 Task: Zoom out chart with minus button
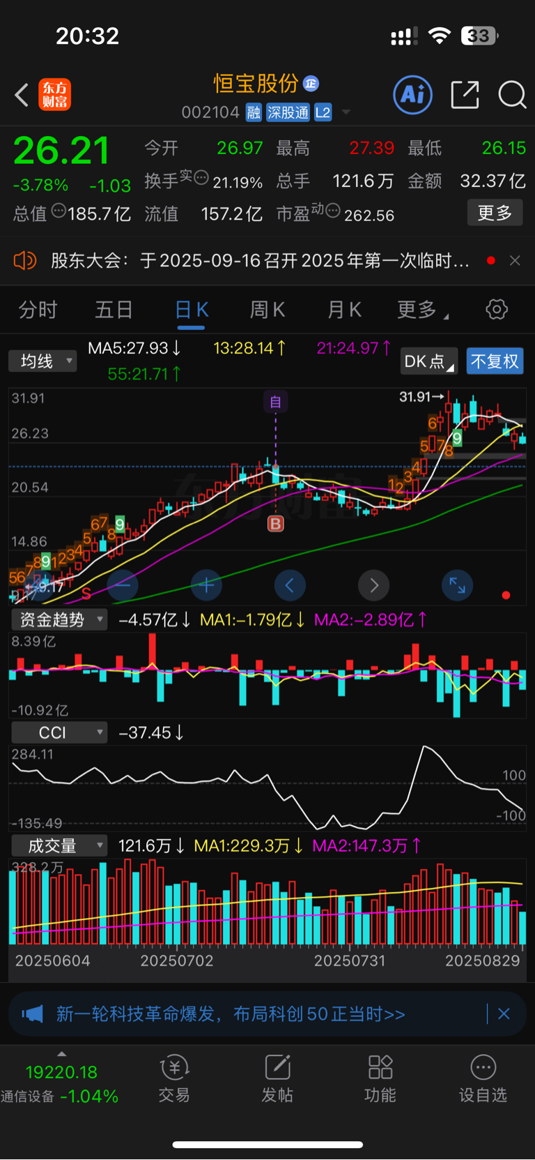point(122,585)
